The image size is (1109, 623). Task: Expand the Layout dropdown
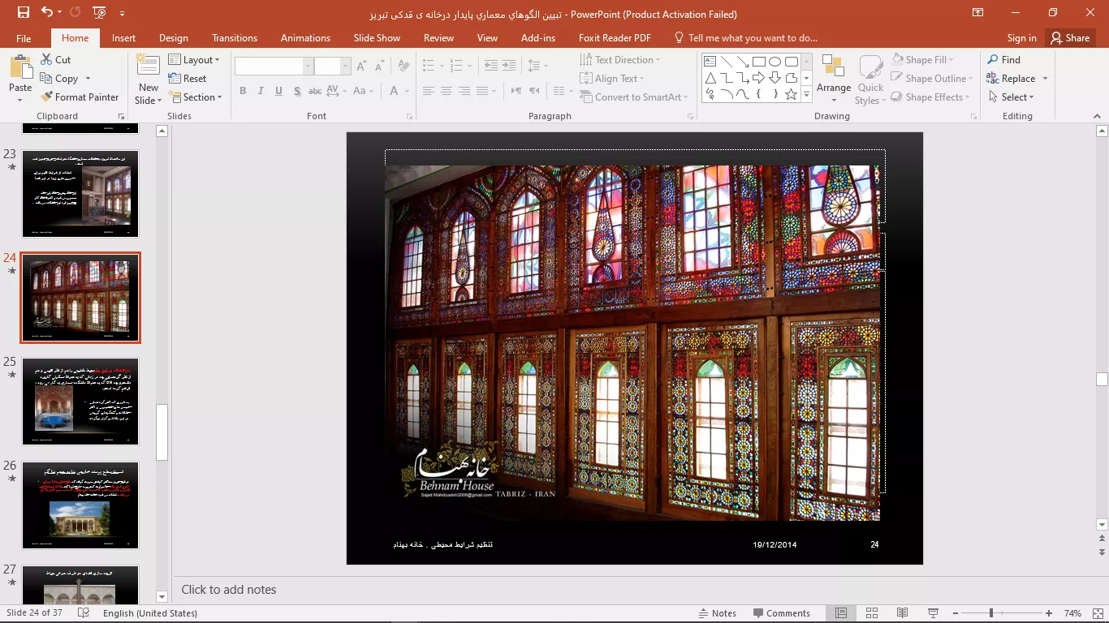pos(194,59)
